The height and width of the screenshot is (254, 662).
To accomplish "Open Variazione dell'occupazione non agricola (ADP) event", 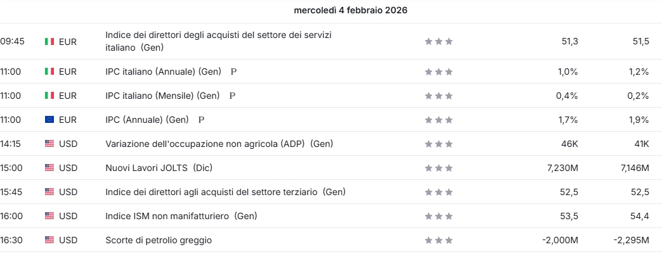I will pos(219,144).
